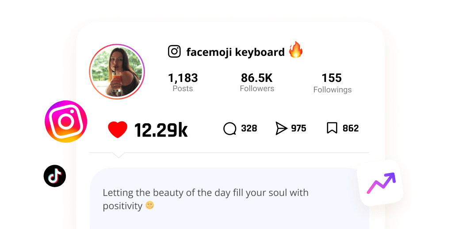Image resolution: width=455 pixels, height=229 pixels.
Task: Open the 155 Followings list
Action: [x=332, y=83]
